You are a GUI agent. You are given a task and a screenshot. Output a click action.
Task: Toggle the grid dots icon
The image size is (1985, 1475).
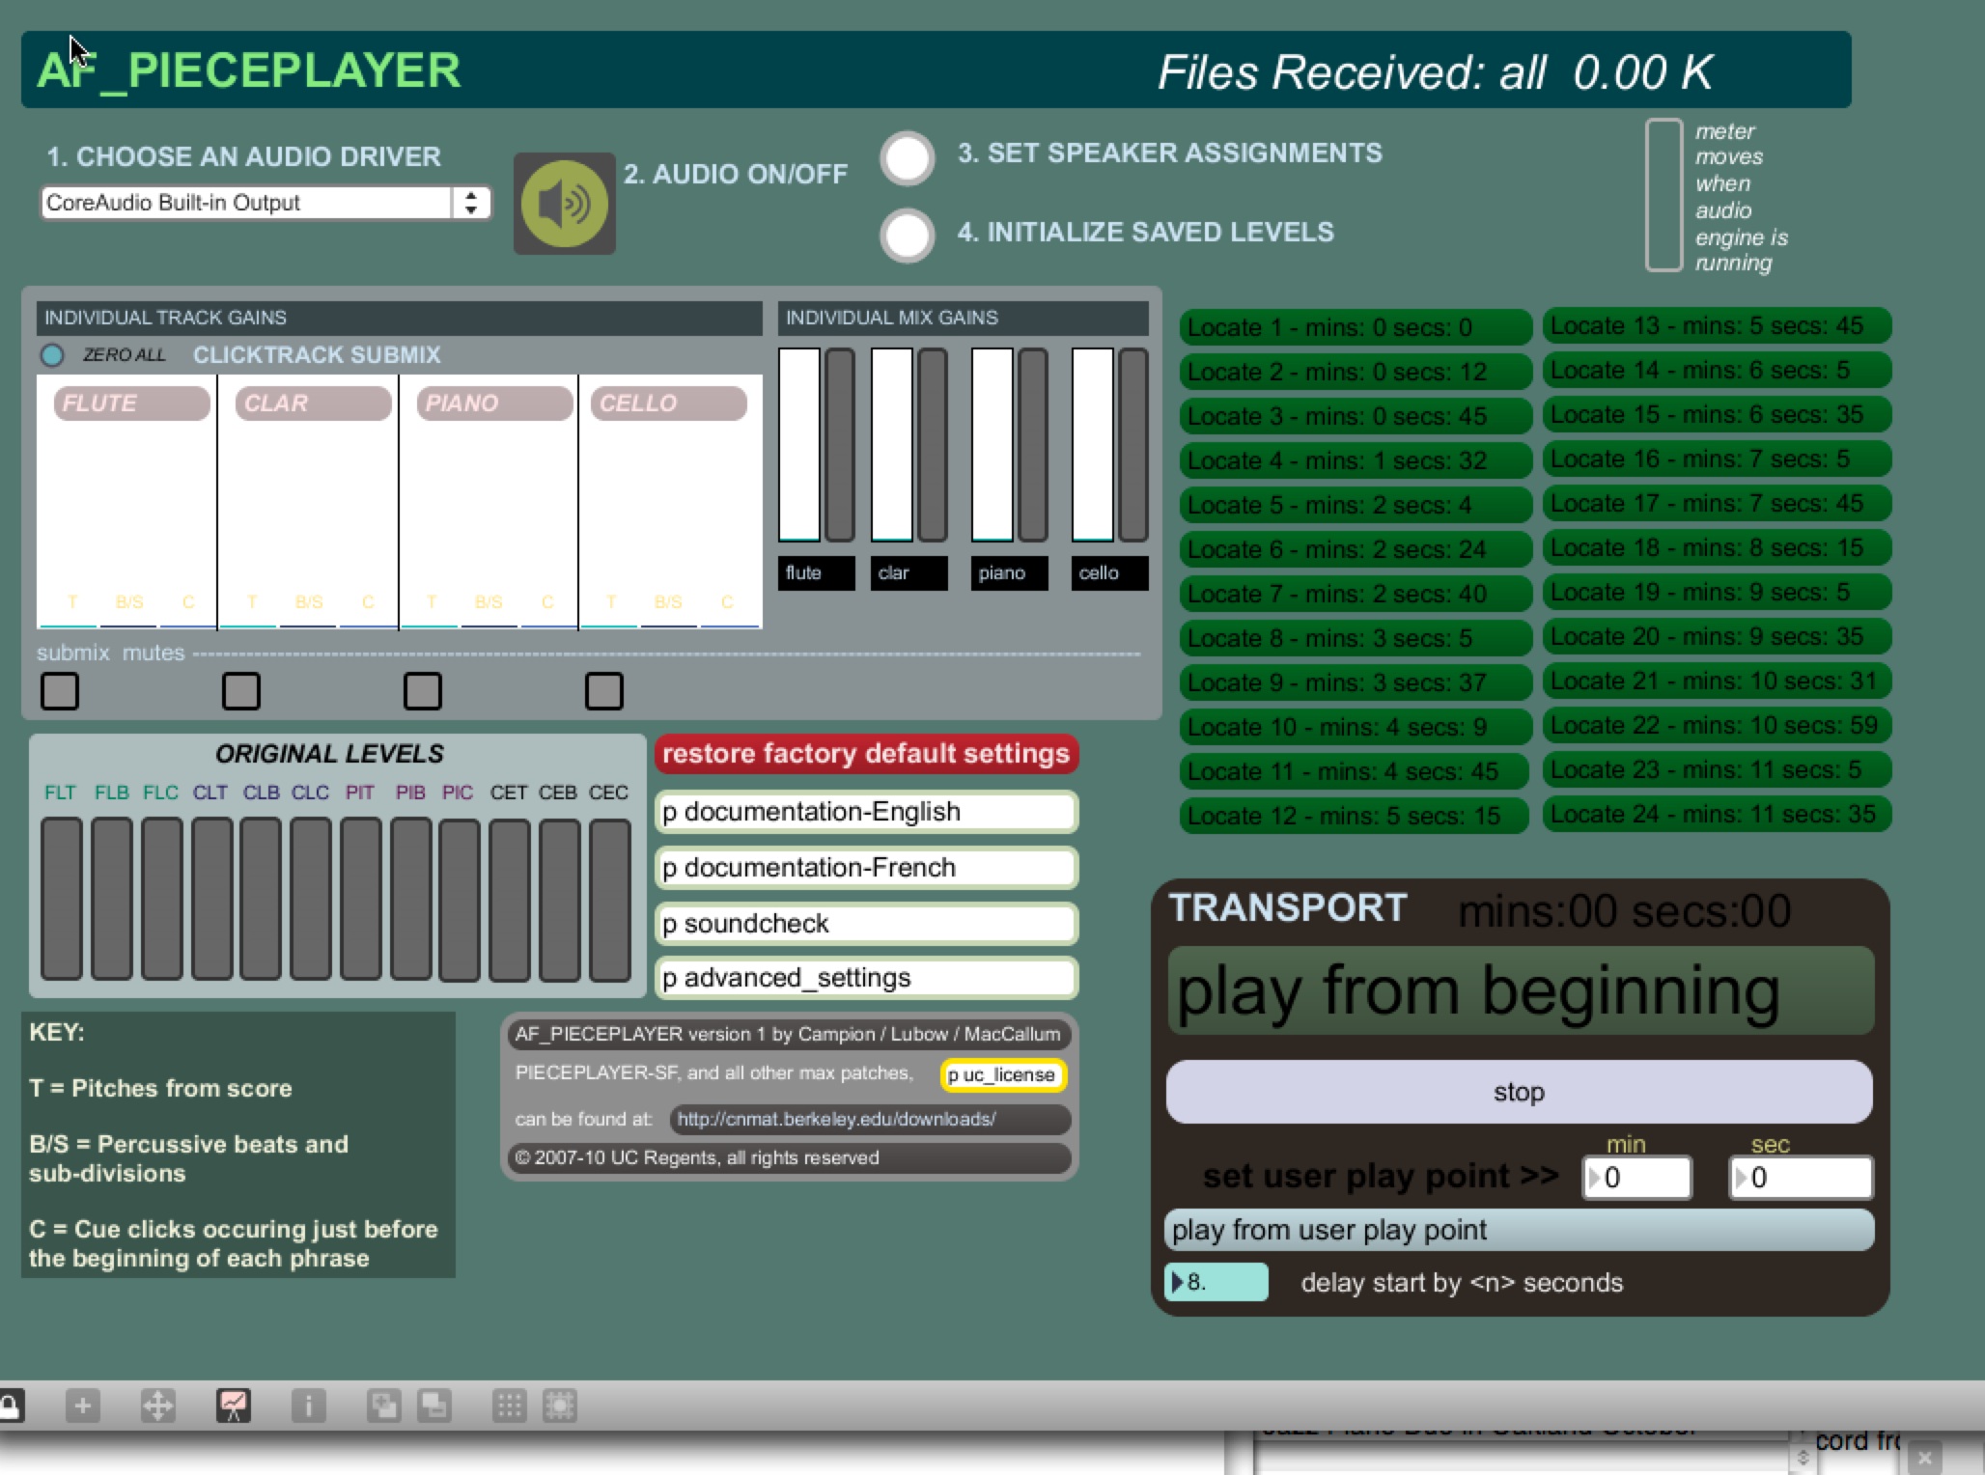(x=509, y=1405)
